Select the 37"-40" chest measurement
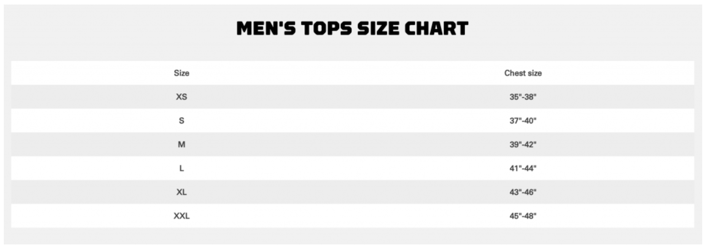 [x=523, y=121]
